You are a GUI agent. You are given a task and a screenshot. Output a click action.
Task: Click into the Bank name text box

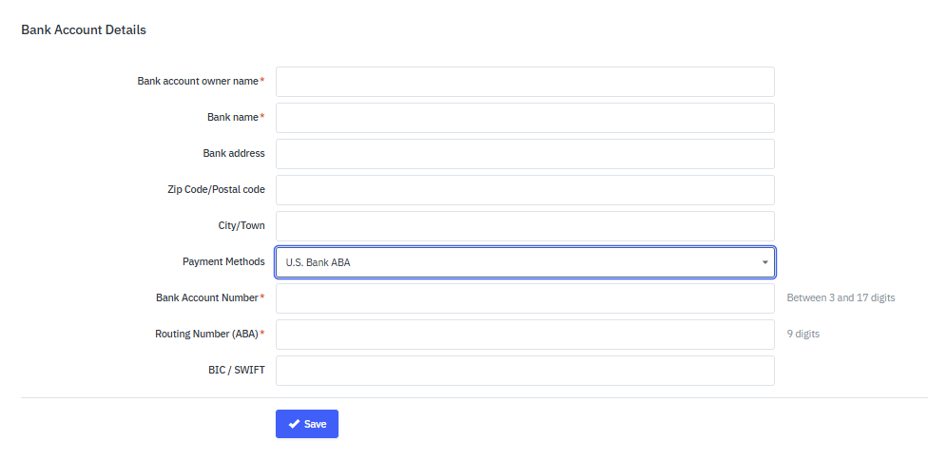[525, 118]
